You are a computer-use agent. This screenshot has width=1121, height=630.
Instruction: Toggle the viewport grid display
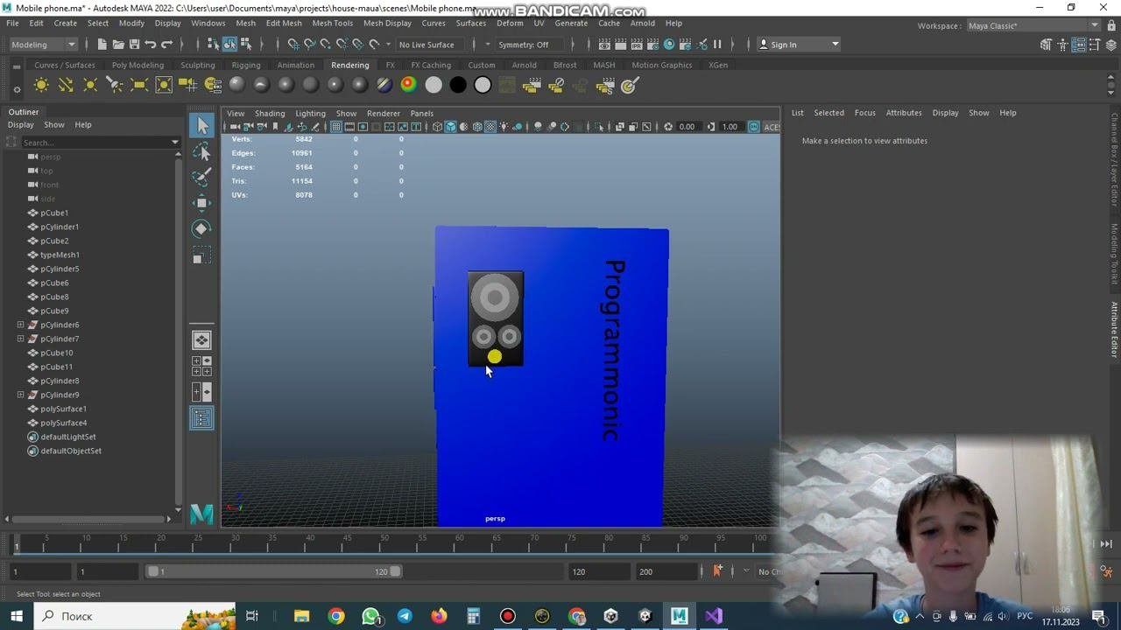point(336,127)
